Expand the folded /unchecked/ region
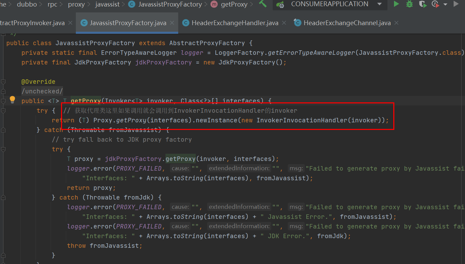465x264 pixels. (42, 91)
